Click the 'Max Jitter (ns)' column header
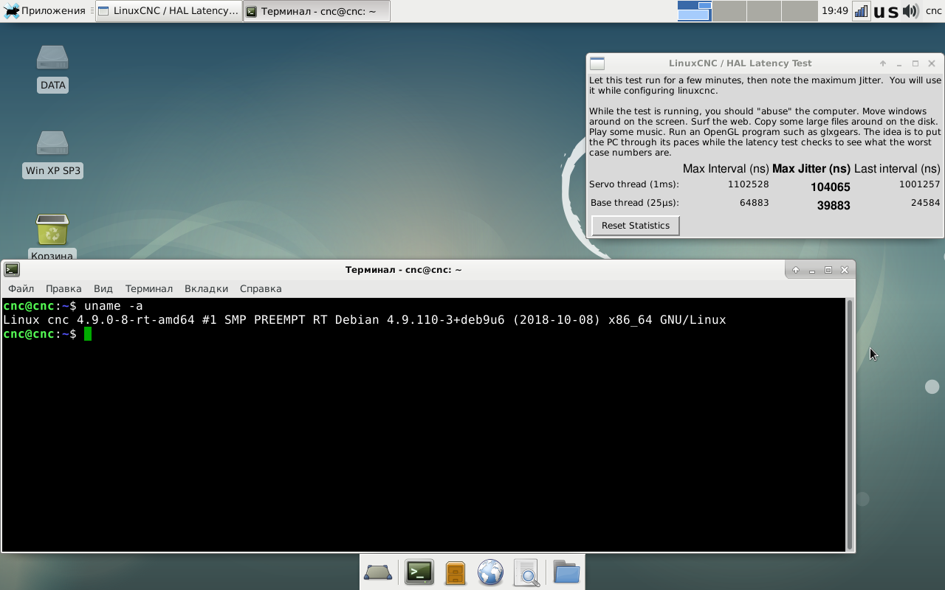 (x=811, y=169)
